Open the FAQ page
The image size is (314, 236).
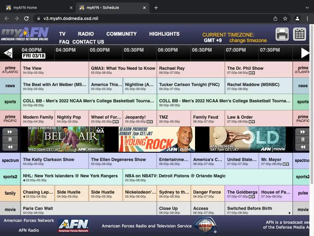click(x=64, y=42)
